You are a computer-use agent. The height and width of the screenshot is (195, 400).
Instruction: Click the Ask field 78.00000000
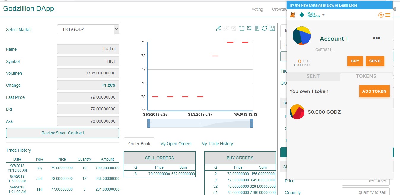pyautogui.click(x=88, y=121)
